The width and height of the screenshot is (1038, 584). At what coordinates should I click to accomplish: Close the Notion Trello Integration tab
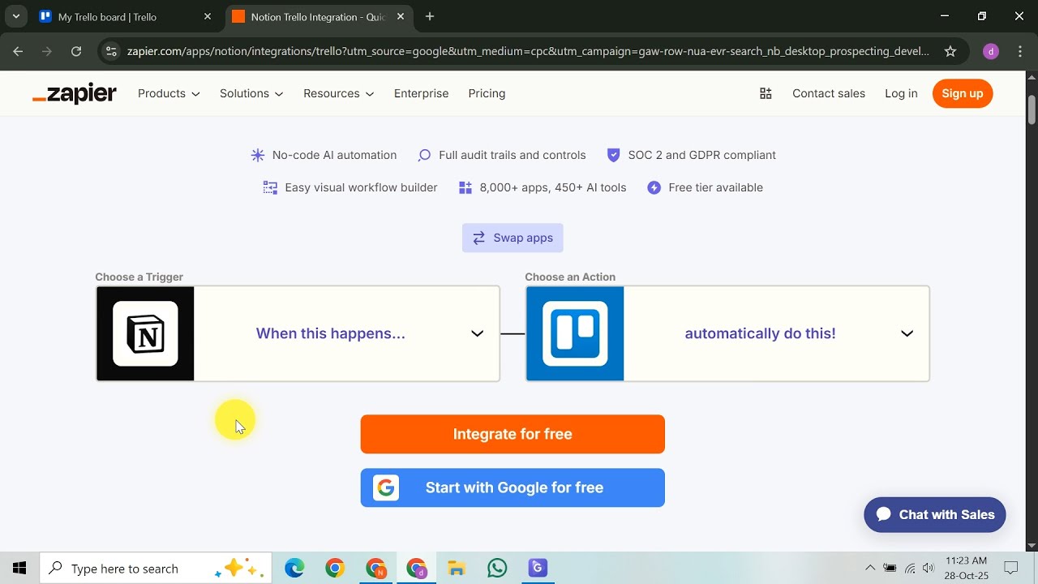(401, 16)
